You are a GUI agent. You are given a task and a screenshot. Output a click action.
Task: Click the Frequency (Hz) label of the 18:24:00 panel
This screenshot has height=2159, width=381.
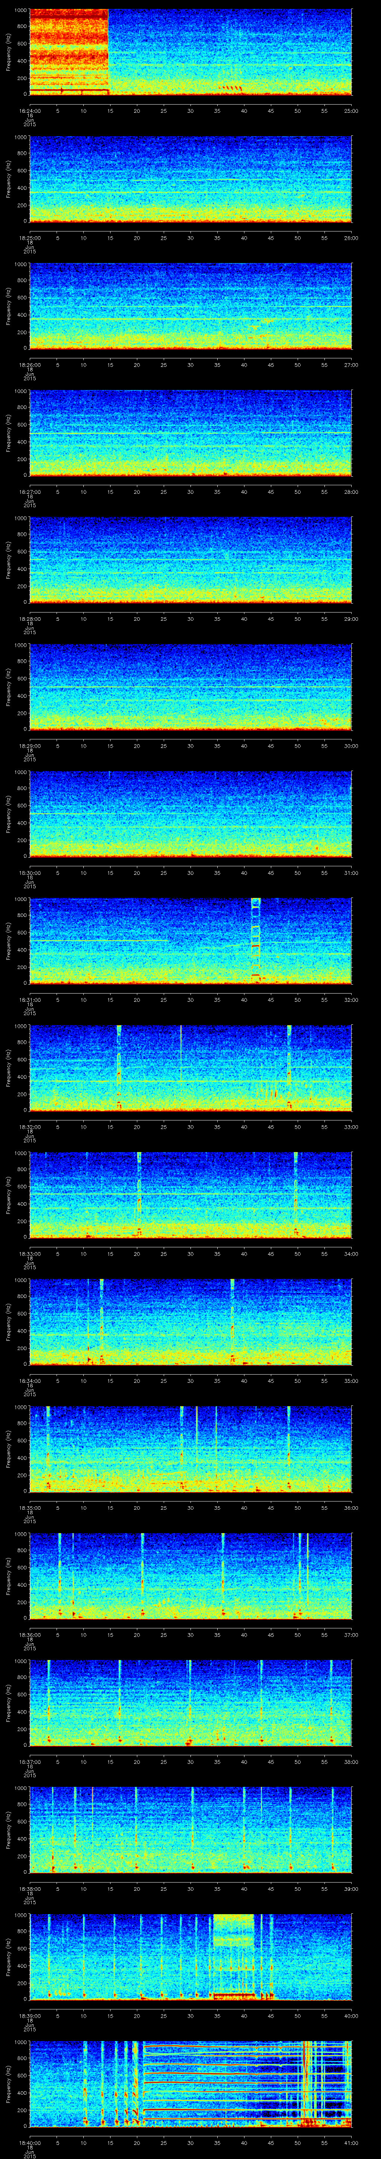pyautogui.click(x=9, y=52)
